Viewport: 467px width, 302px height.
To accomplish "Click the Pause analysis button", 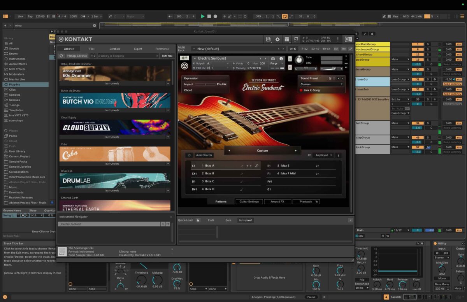I will [311, 297].
